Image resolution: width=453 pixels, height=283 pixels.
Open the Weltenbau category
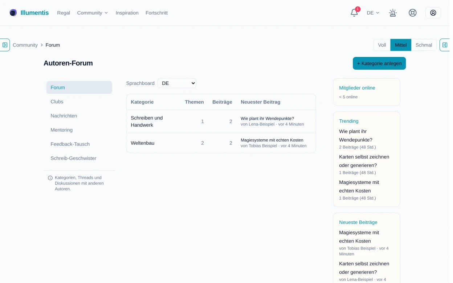tap(143, 143)
